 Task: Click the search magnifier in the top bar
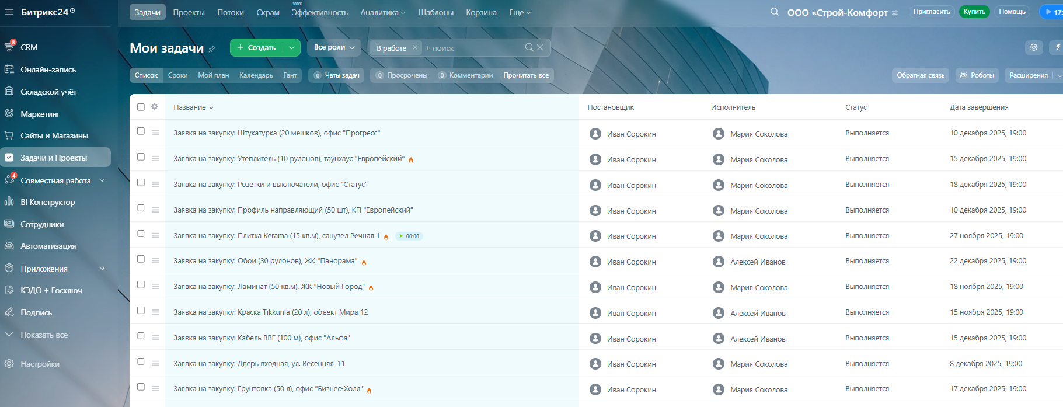pyautogui.click(x=775, y=12)
